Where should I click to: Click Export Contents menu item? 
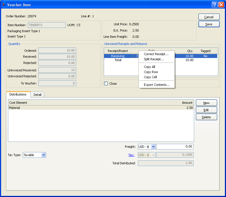pos(157,85)
